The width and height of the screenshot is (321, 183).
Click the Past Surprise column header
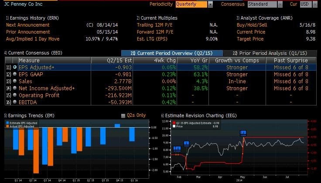tap(291, 60)
